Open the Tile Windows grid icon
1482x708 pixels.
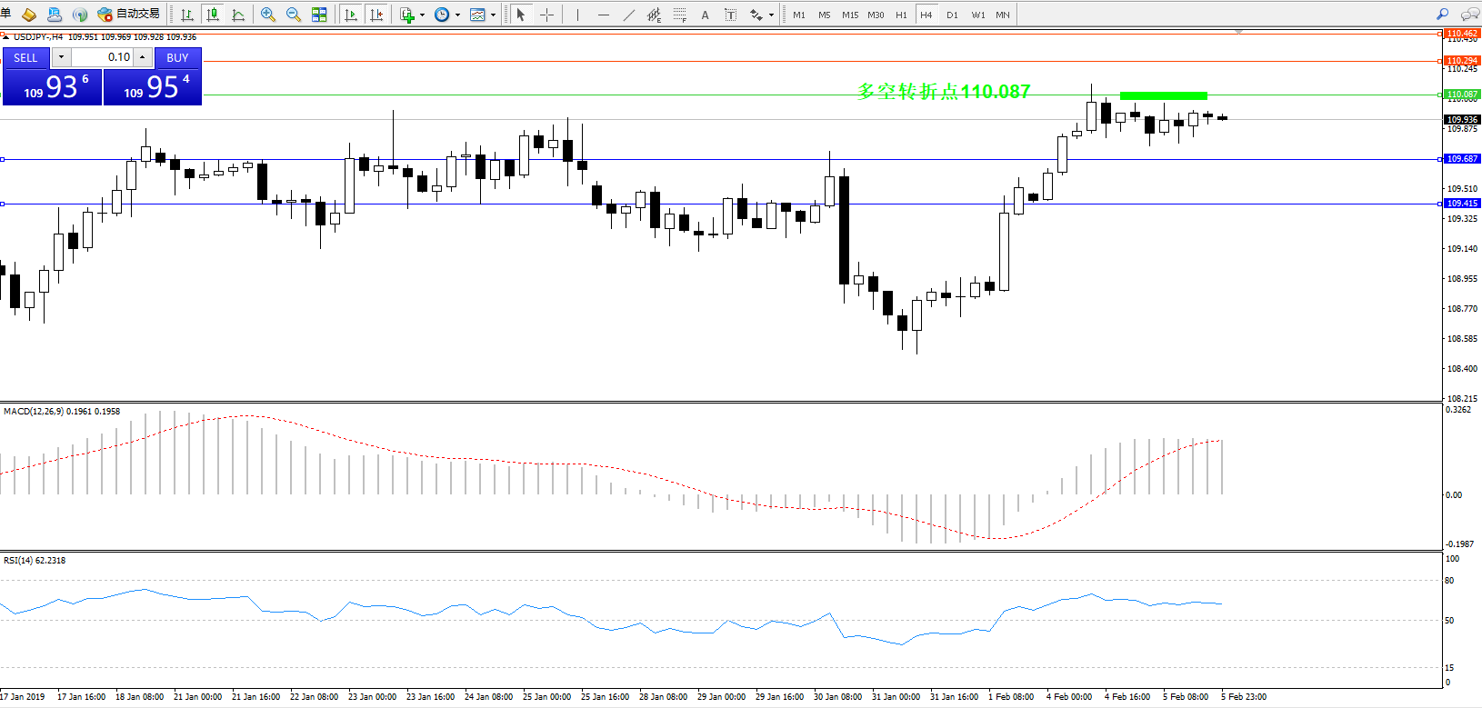point(319,15)
